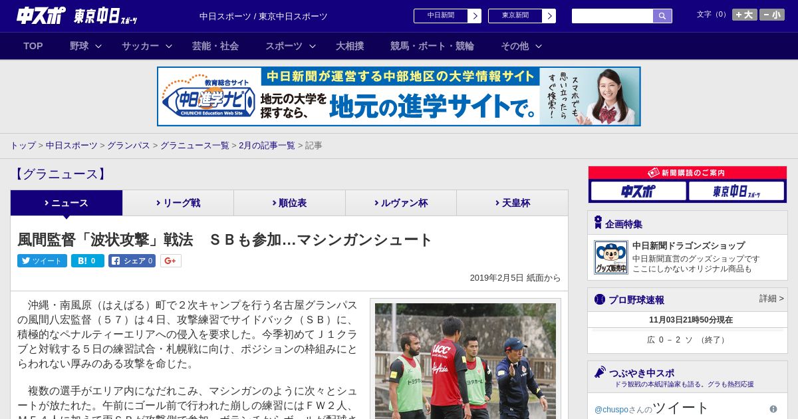Viewport: 798px width, 419px height.
Task: Share article via Facebook シェア button
Action: coord(132,261)
